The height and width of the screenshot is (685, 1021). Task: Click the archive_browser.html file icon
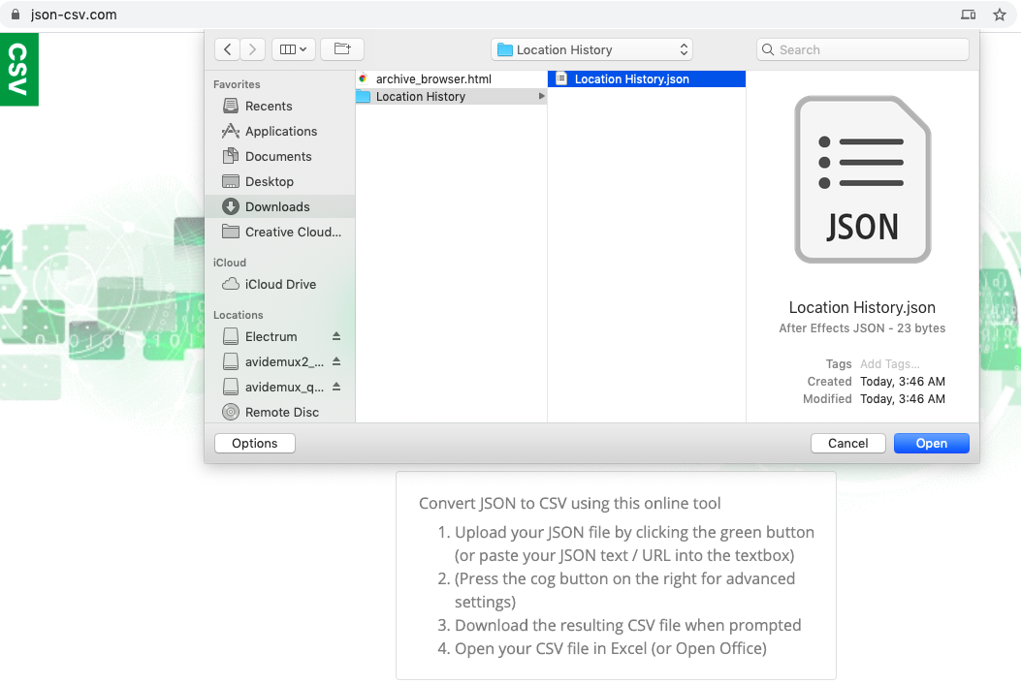(x=364, y=78)
